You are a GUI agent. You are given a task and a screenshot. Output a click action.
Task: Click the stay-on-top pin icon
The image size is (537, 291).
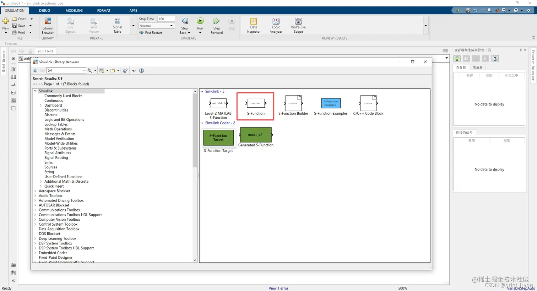134,71
